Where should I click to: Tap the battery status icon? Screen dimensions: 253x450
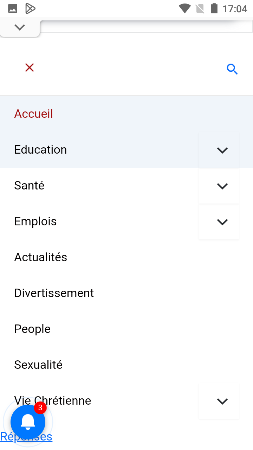pyautogui.click(x=214, y=8)
